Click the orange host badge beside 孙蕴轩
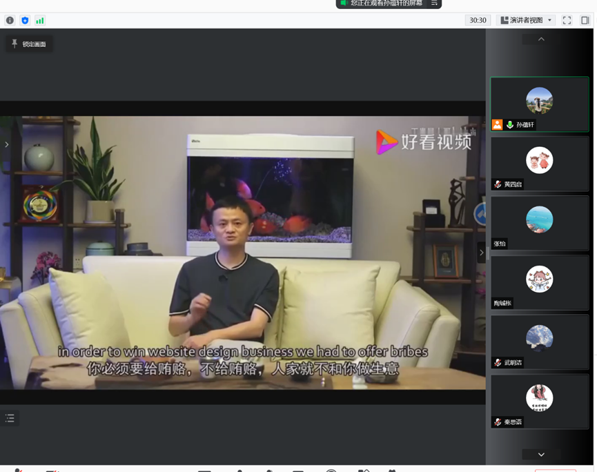The height and width of the screenshot is (472, 597). [x=497, y=125]
